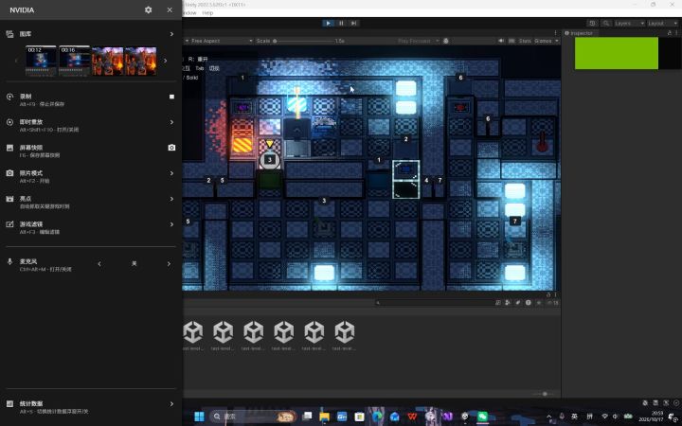
Task: Click the Unity Play button
Action: pos(329,23)
